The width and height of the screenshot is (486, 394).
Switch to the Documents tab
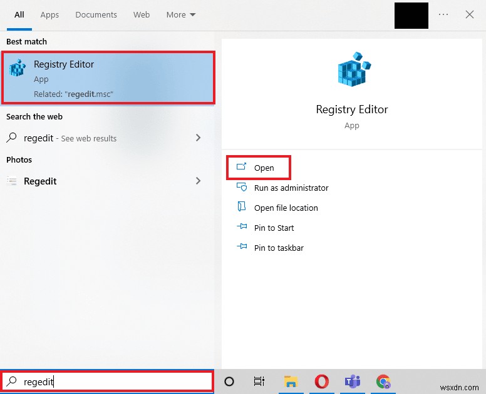coord(96,15)
